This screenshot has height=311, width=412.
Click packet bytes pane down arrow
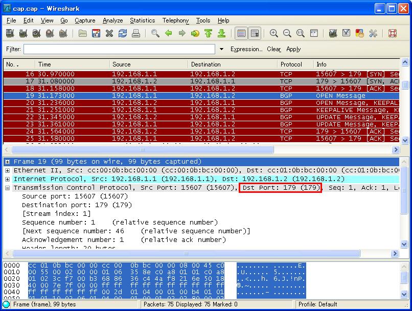pyautogui.click(x=404, y=294)
